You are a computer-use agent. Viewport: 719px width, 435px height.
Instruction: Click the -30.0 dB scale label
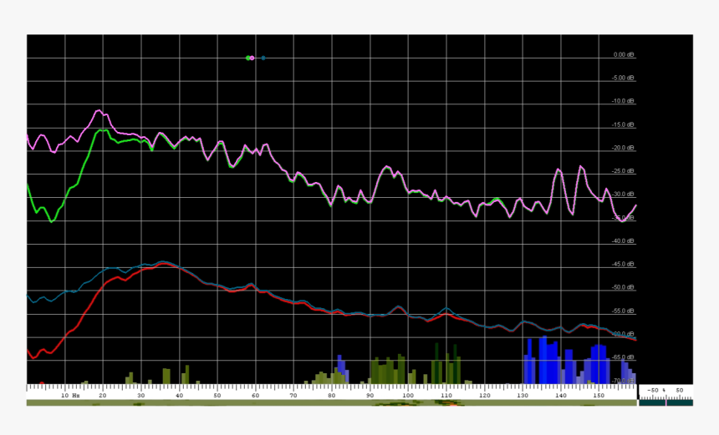click(x=623, y=195)
